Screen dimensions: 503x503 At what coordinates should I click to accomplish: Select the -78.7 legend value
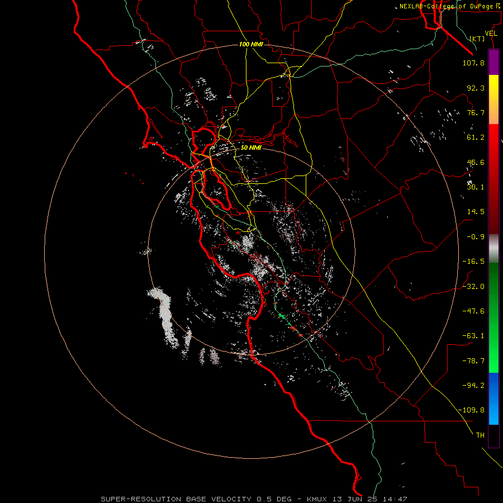coord(473,361)
